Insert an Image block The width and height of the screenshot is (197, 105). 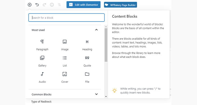pos(65,45)
